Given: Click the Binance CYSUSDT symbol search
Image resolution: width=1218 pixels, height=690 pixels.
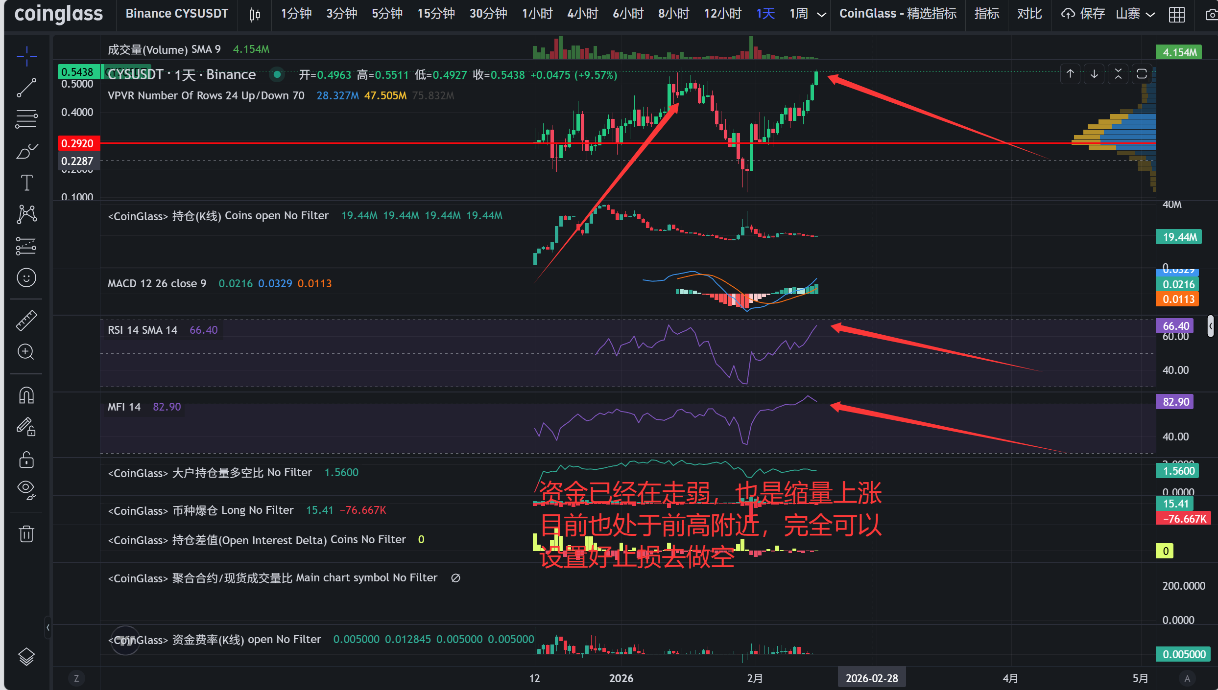Looking at the screenshot, I should pyautogui.click(x=177, y=14).
